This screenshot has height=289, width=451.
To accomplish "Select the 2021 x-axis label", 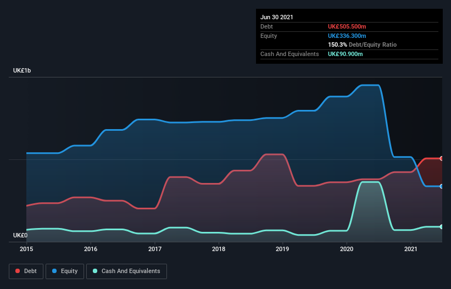I will click(411, 249).
